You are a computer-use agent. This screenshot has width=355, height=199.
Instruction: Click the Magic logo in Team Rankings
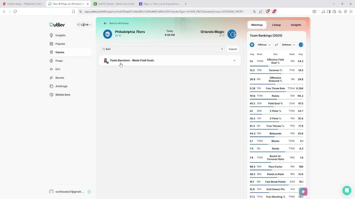point(301,45)
